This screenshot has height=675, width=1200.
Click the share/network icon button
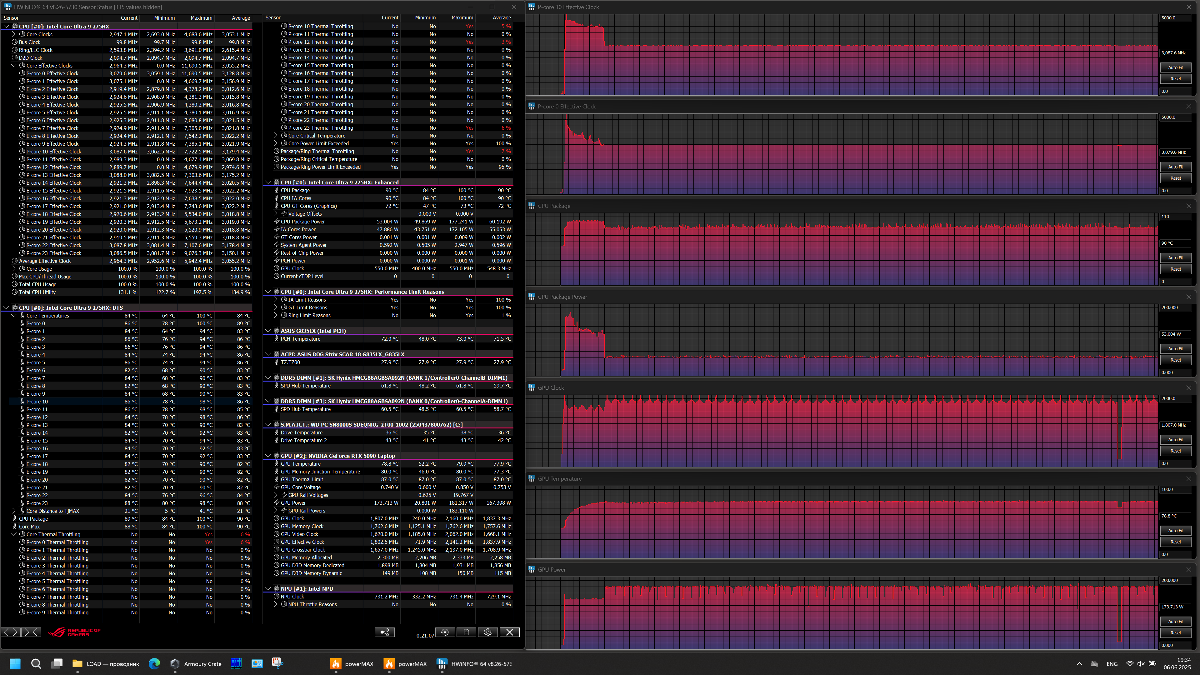click(x=385, y=632)
